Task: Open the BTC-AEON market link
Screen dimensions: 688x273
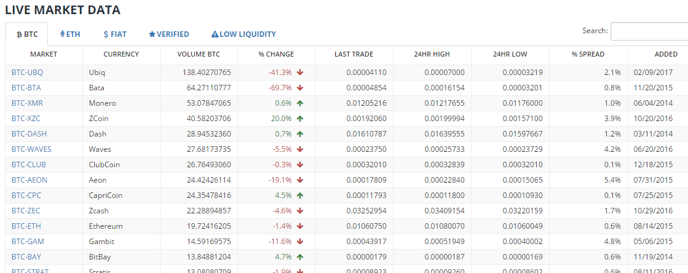Action: 30,180
